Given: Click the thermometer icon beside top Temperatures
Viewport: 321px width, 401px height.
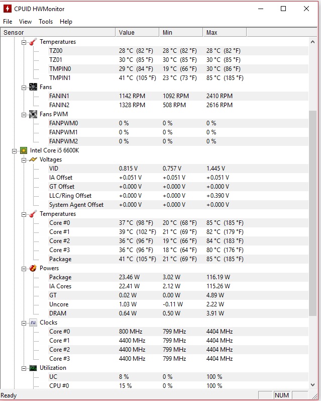Looking at the screenshot, I should 33,42.
